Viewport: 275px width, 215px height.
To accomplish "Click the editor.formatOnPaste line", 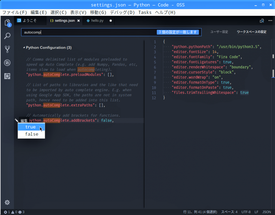I will point(202,87).
